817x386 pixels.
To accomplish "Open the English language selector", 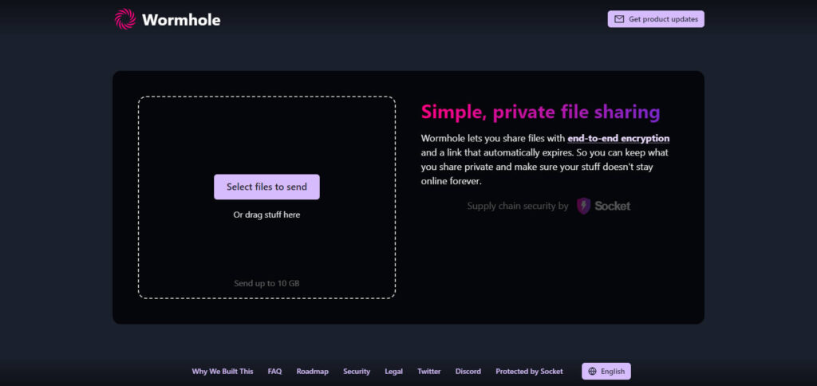I will [x=606, y=372].
